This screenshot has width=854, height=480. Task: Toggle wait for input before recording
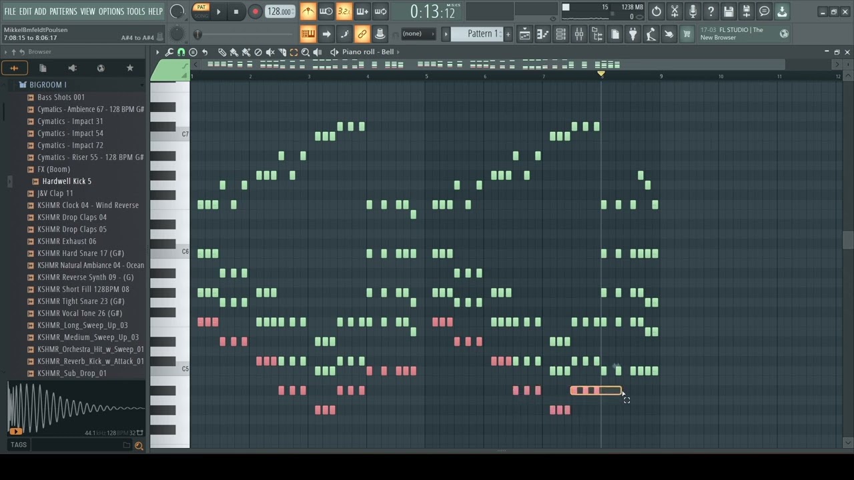pyautogui.click(x=326, y=11)
